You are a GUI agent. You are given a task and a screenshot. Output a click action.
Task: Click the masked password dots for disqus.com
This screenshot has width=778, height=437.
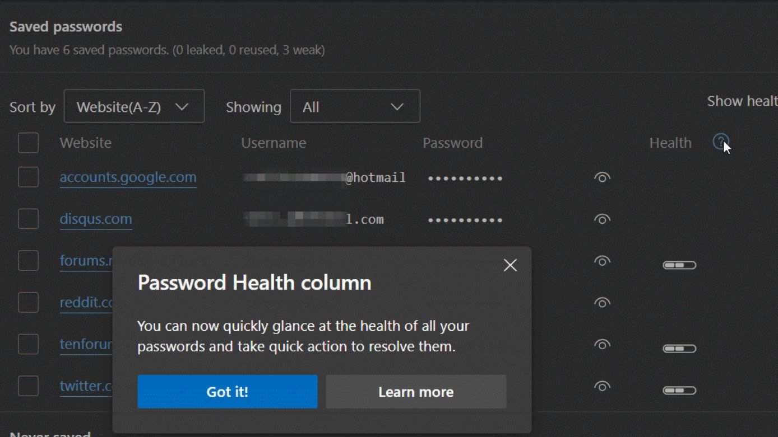point(465,220)
